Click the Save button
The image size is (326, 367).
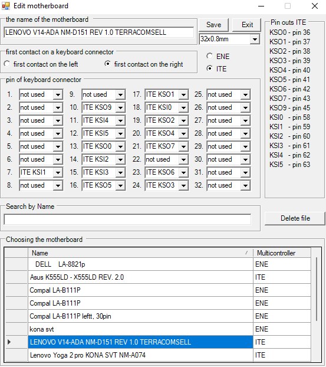point(213,25)
